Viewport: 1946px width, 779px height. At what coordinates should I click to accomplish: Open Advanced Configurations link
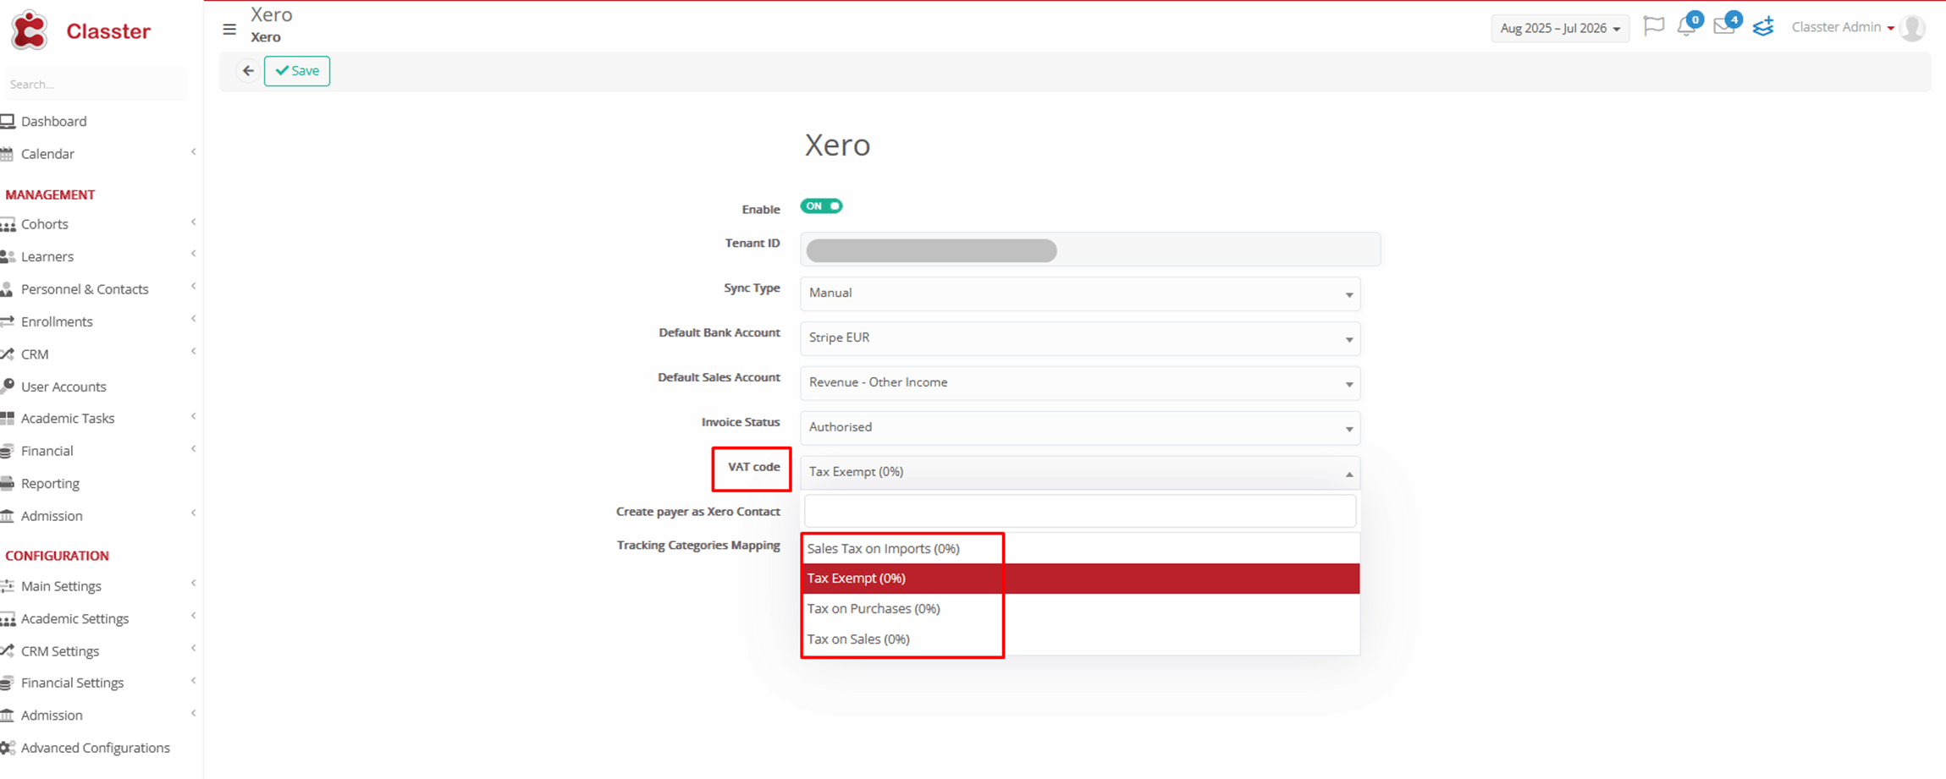coord(95,748)
